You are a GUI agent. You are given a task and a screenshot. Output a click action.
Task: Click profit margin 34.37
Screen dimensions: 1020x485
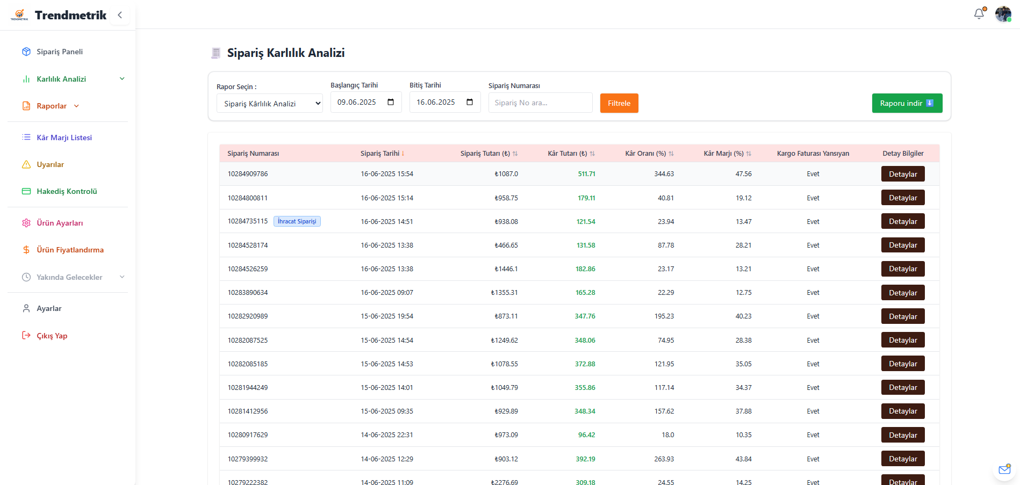pyautogui.click(x=744, y=388)
